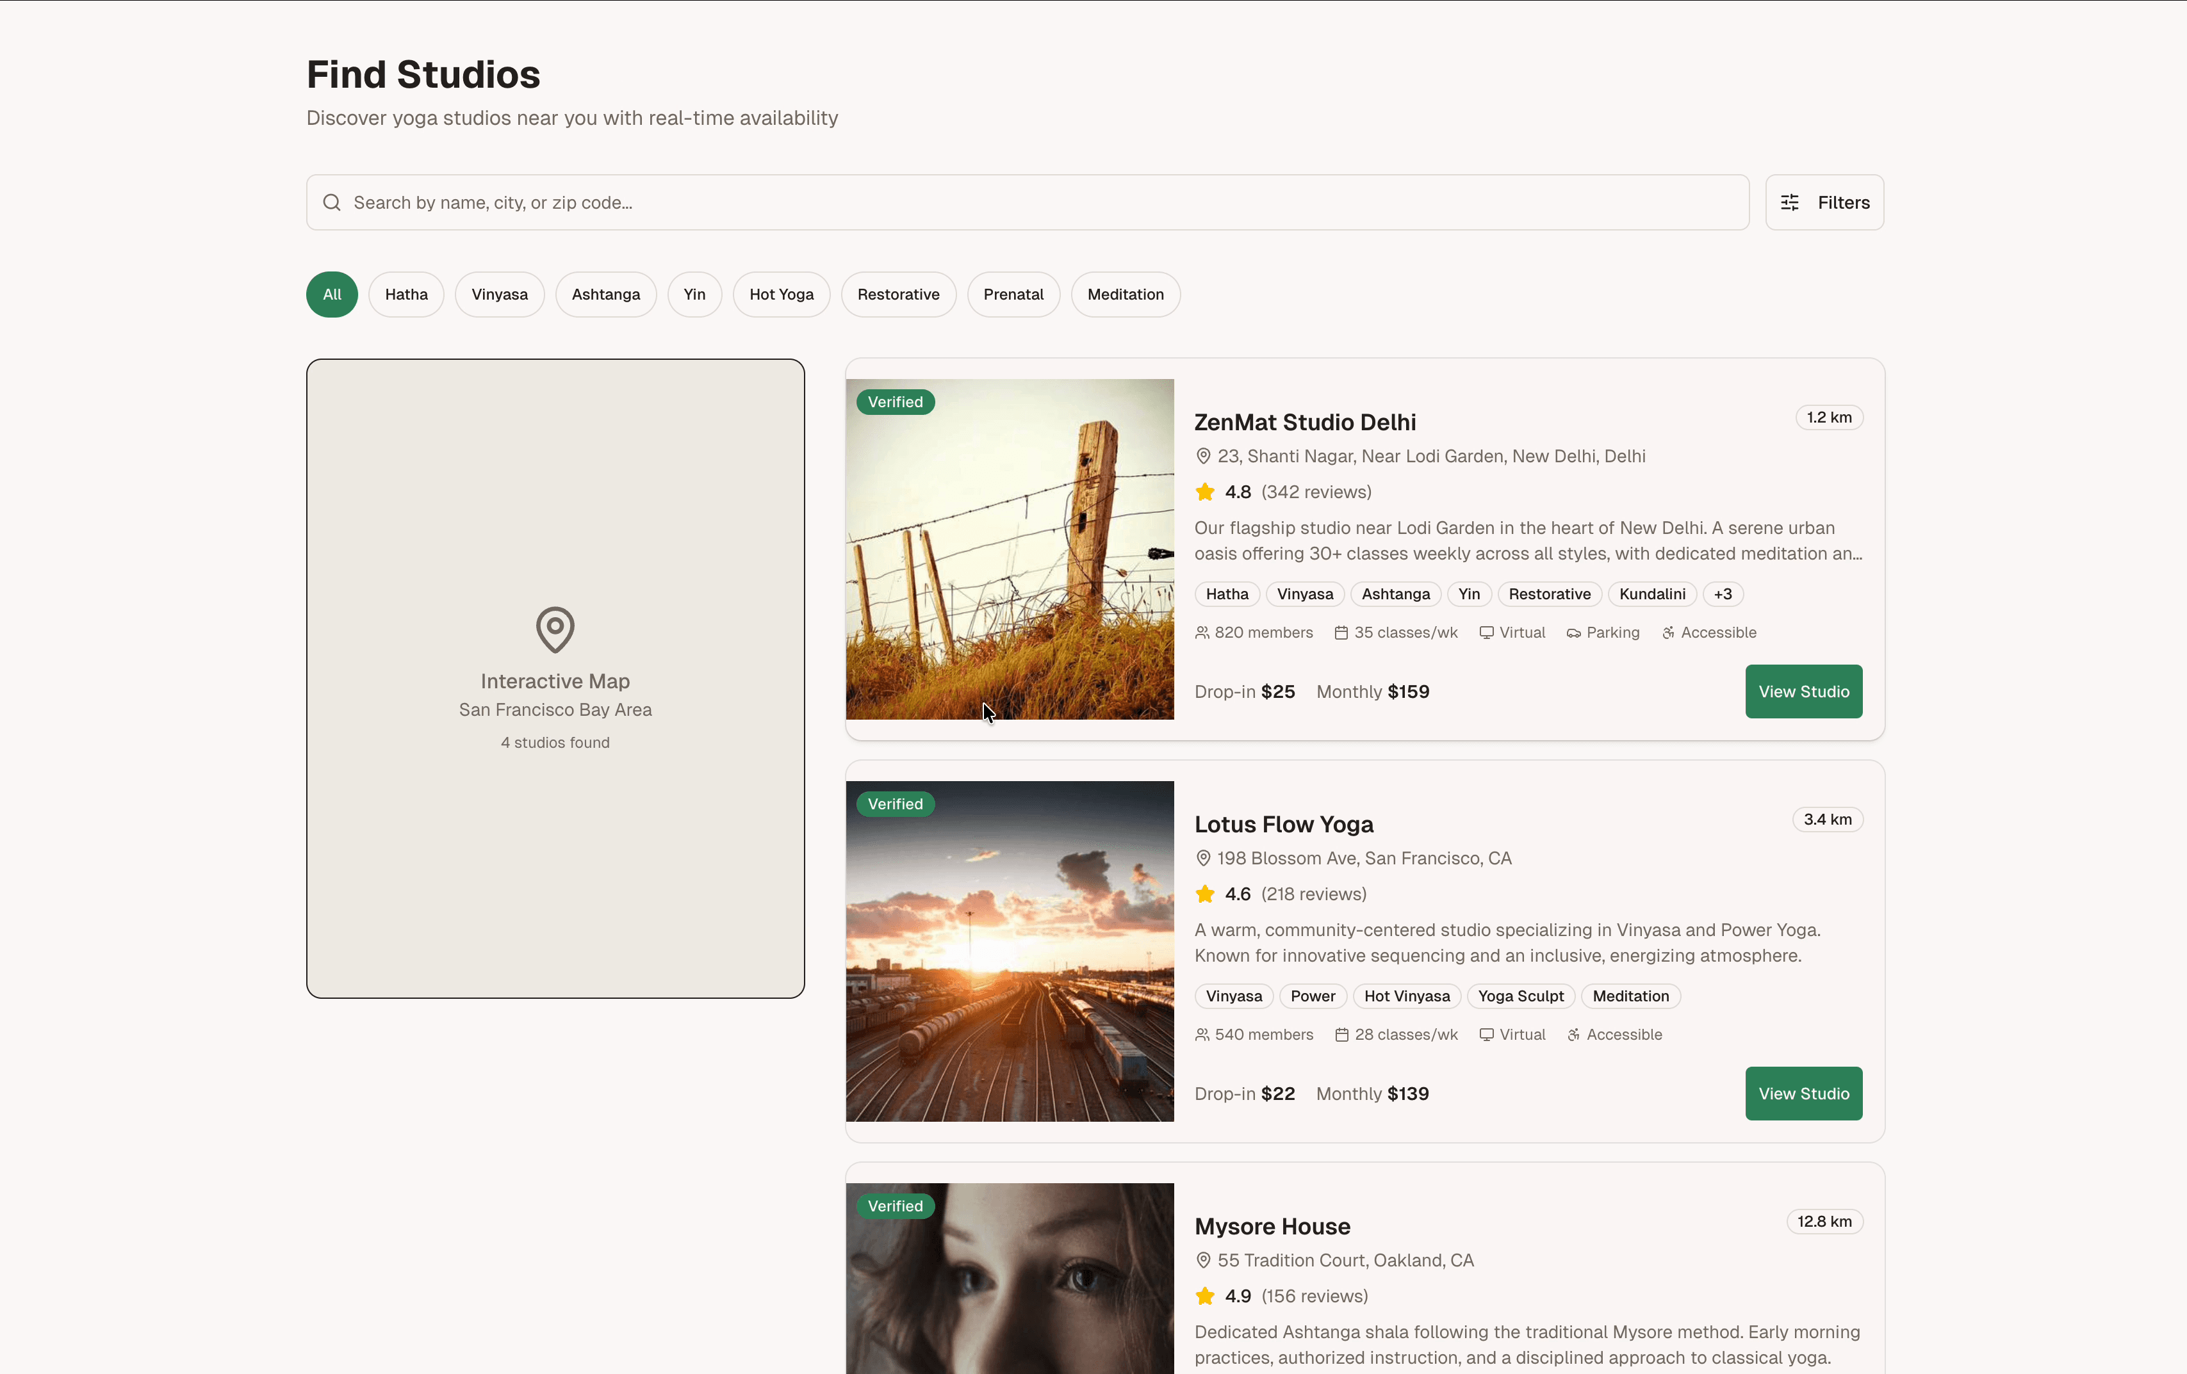Click the map pin icon inside the Interactive Map
Viewport: 2187px width, 1374px height.
pos(554,629)
